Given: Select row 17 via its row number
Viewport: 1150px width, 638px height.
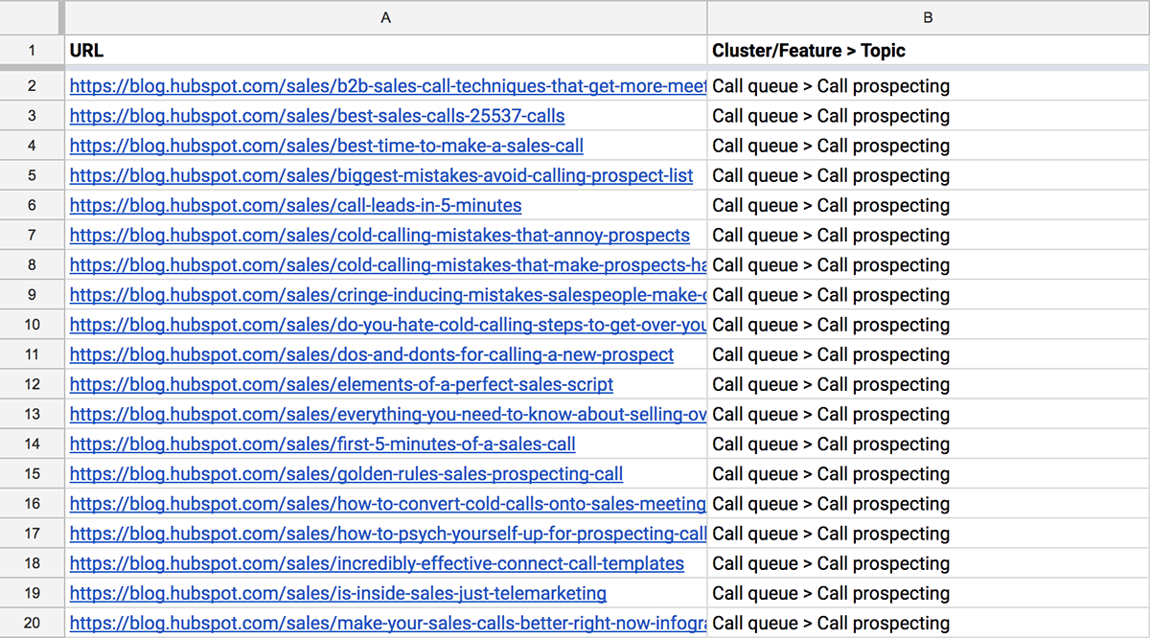Looking at the screenshot, I should 32,534.
